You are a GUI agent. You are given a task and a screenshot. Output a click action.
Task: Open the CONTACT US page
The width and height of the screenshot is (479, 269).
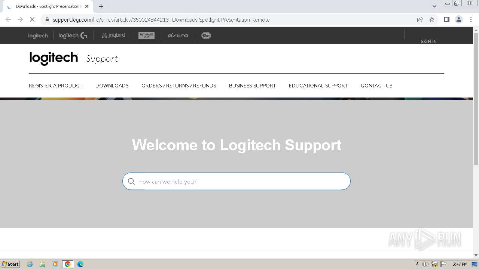point(376,86)
